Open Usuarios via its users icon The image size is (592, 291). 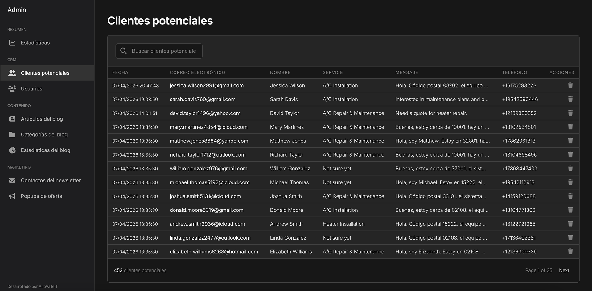click(x=12, y=88)
